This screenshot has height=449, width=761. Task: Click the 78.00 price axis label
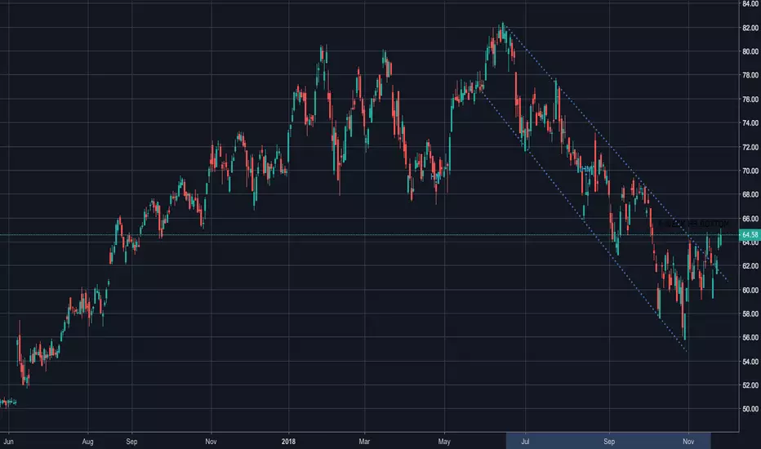(x=750, y=75)
